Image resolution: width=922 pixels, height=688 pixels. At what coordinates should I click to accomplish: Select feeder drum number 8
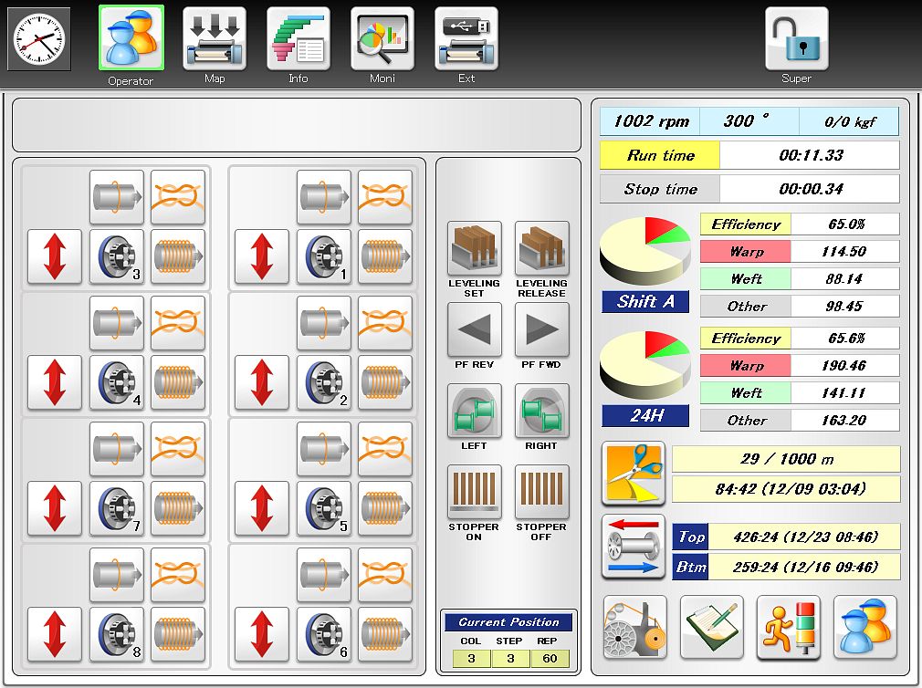pyautogui.click(x=117, y=634)
